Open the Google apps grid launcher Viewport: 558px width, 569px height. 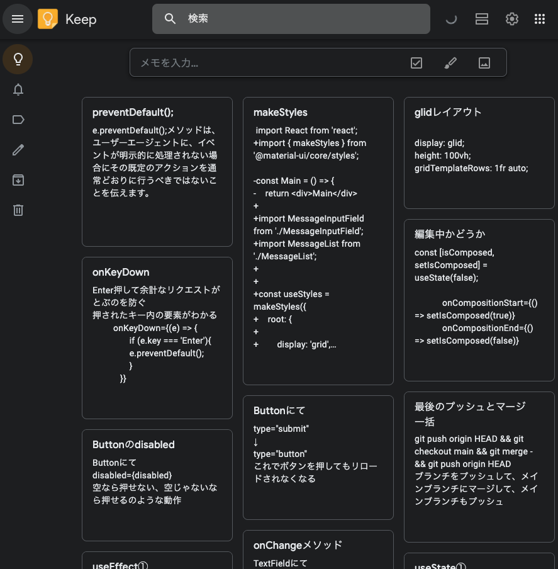[x=540, y=19]
